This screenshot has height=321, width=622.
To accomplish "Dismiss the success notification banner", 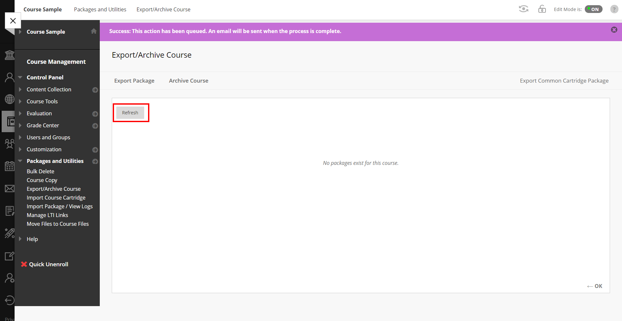I will [614, 30].
